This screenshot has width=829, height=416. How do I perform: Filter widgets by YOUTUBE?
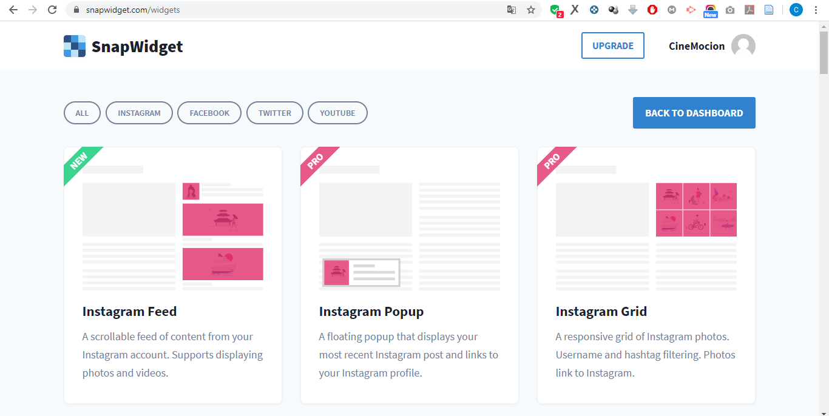[x=337, y=113]
